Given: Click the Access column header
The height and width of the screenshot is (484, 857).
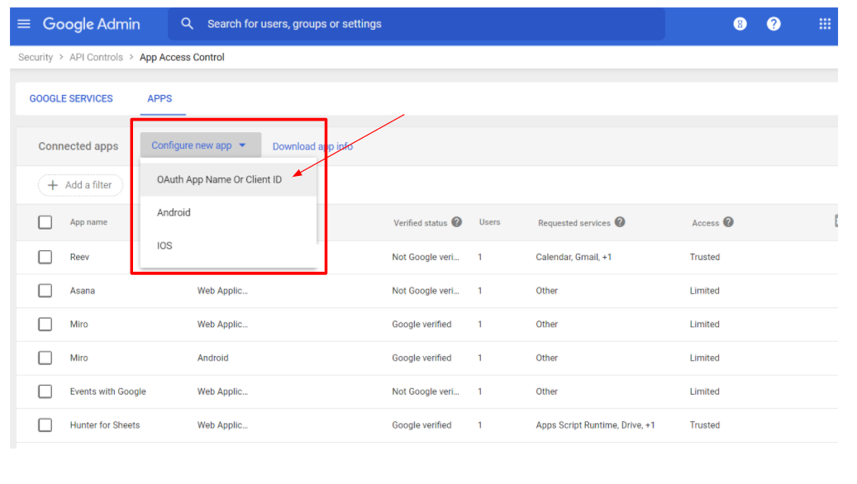Looking at the screenshot, I should 705,223.
